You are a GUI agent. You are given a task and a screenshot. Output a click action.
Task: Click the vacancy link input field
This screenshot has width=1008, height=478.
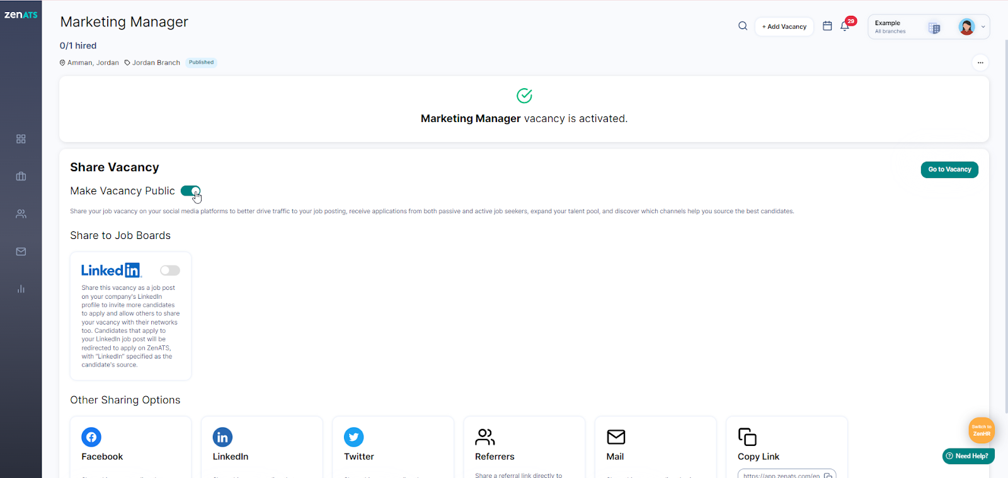click(x=787, y=474)
